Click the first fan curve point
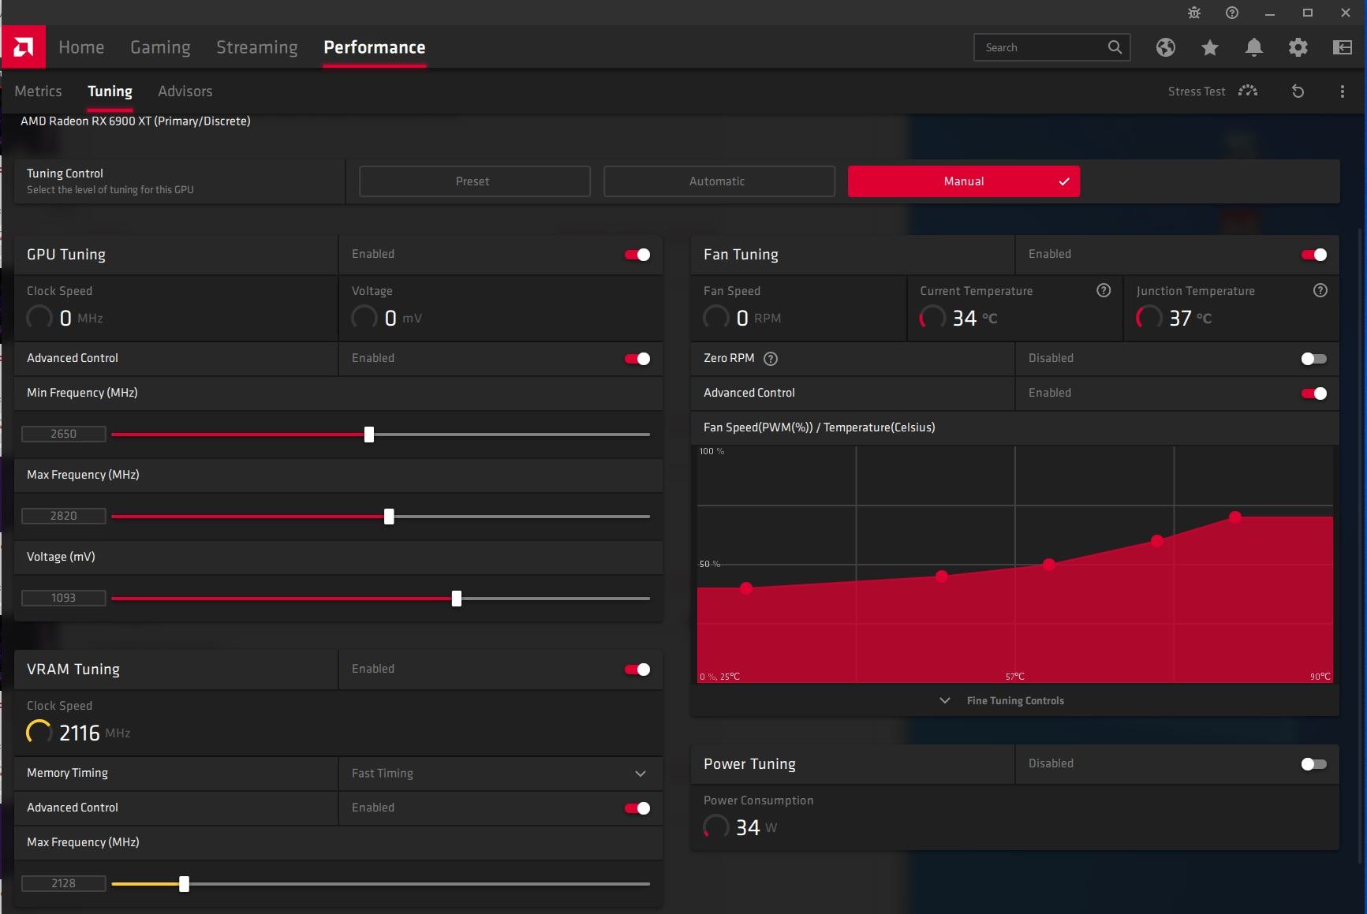This screenshot has width=1367, height=914. tap(746, 588)
